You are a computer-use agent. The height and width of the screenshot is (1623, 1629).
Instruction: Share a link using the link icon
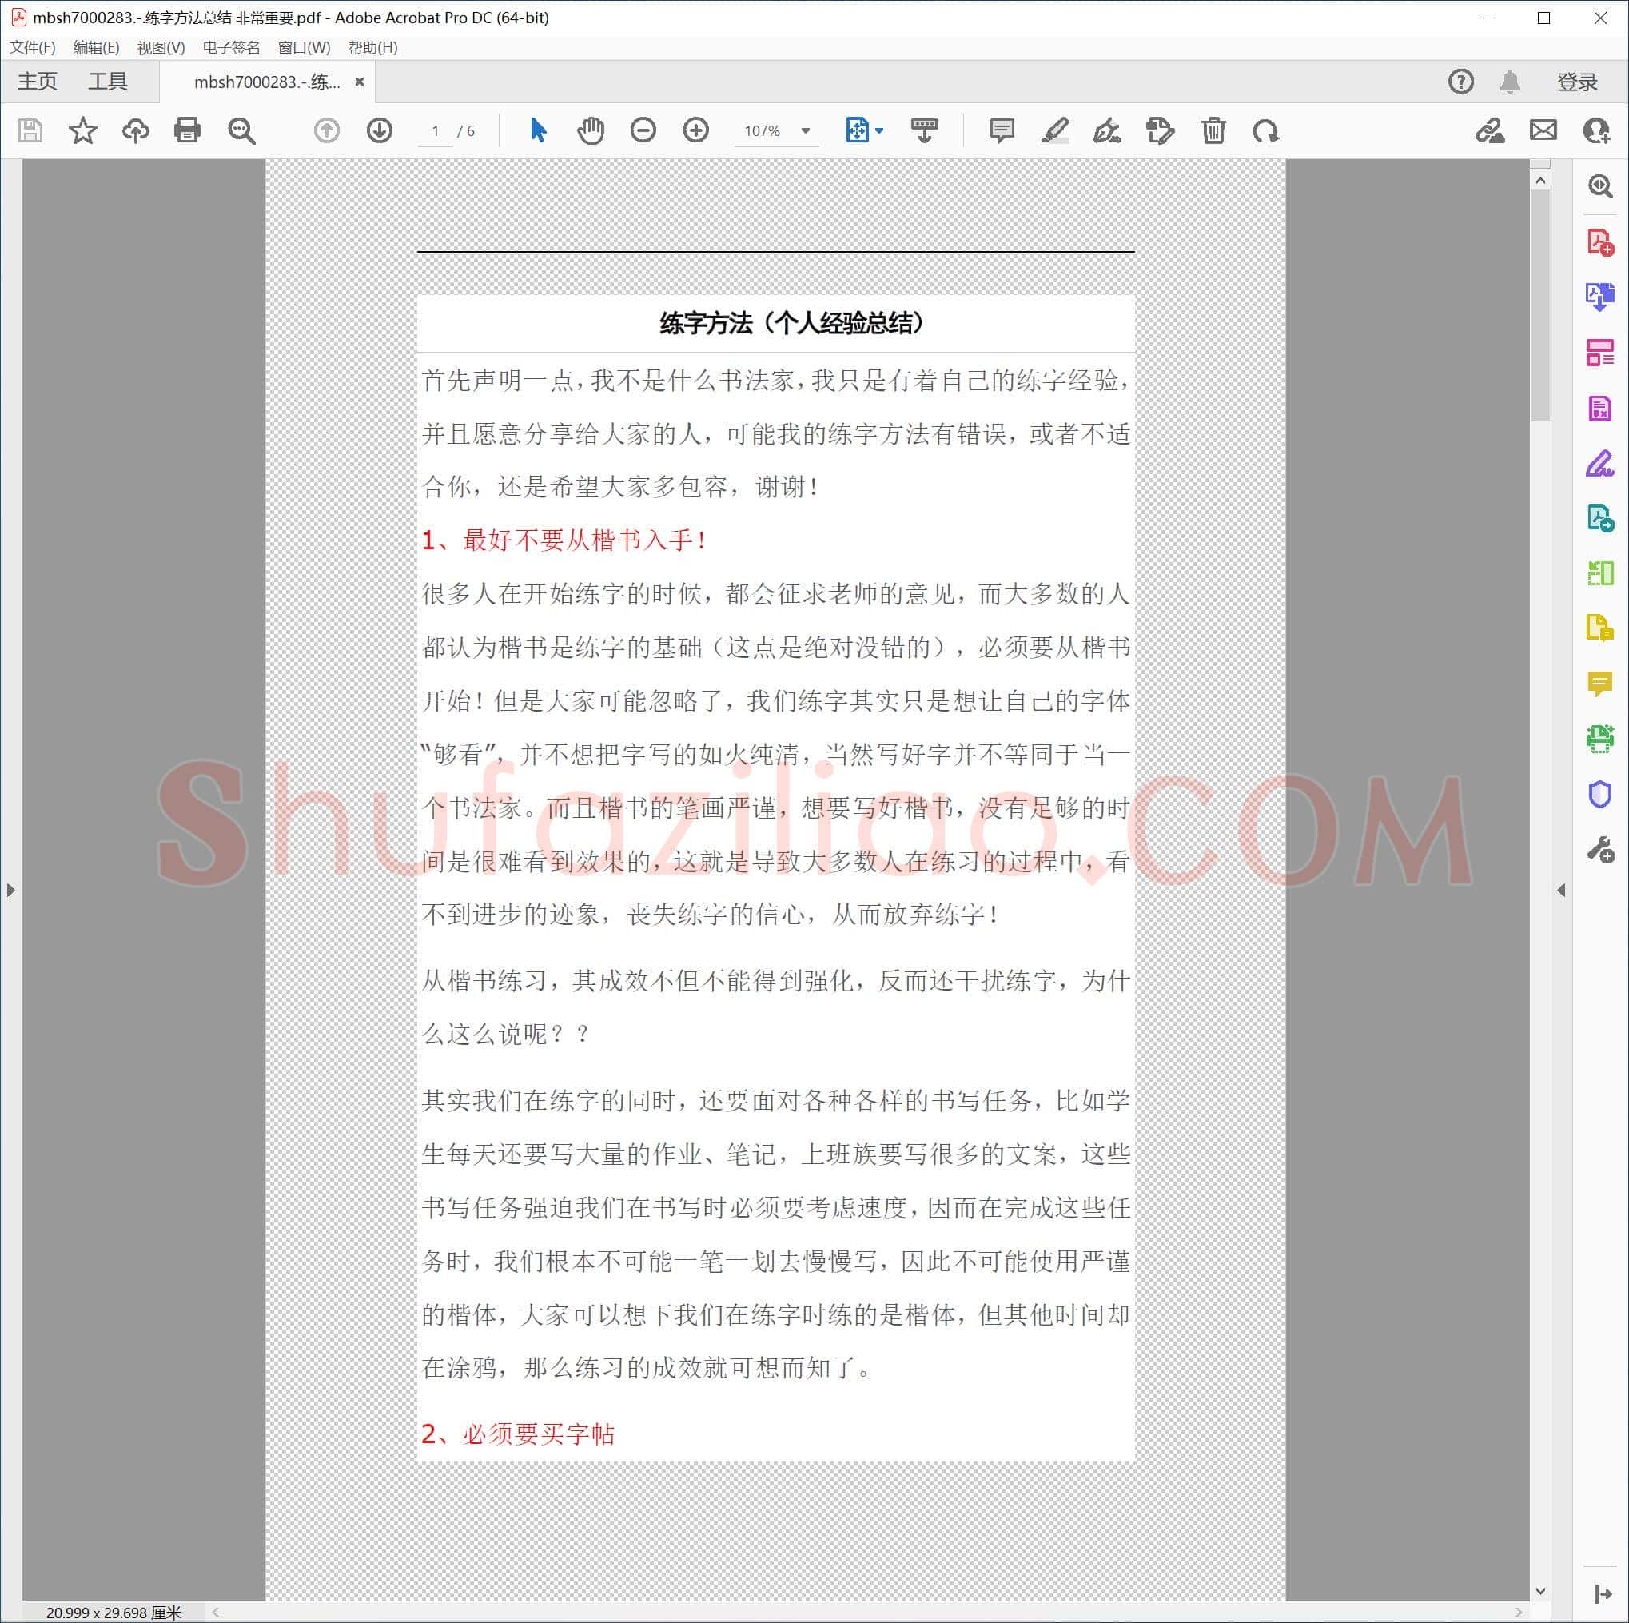pos(1490,131)
